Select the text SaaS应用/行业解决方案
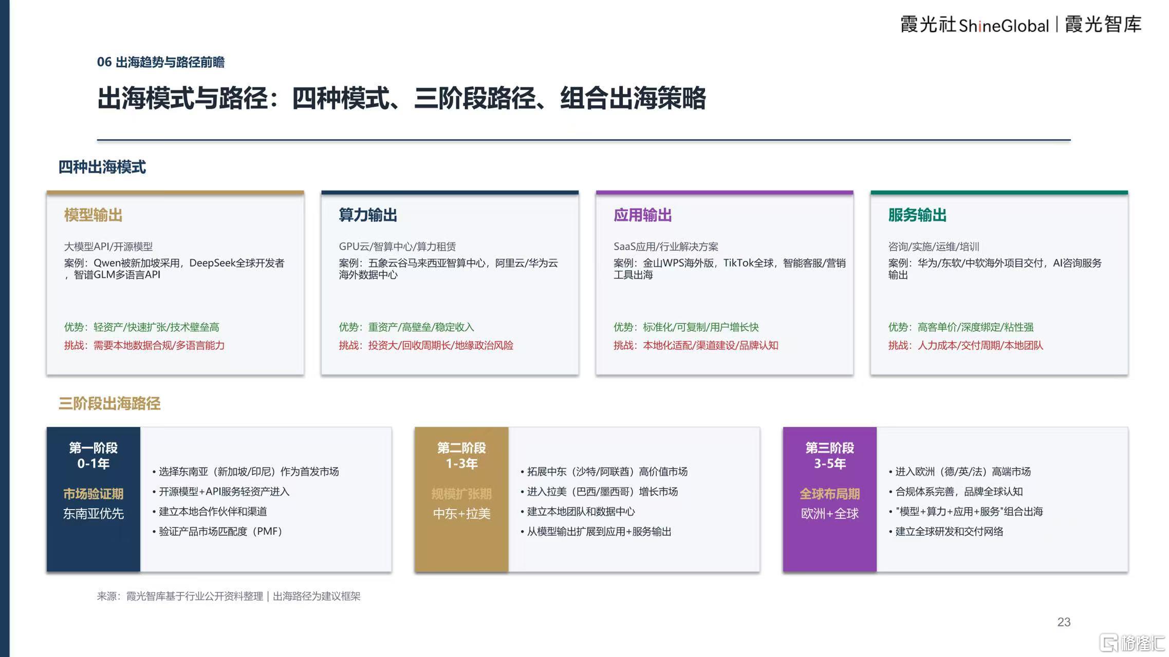The image size is (1169, 657). click(666, 247)
